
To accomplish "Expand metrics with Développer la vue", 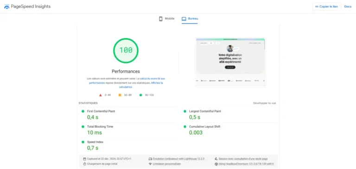I will [265, 103].
